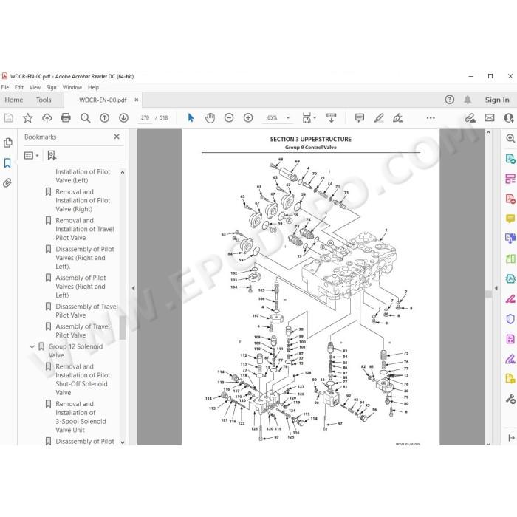Open the File menu
This screenshot has width=517, height=517.
[x=5, y=87]
